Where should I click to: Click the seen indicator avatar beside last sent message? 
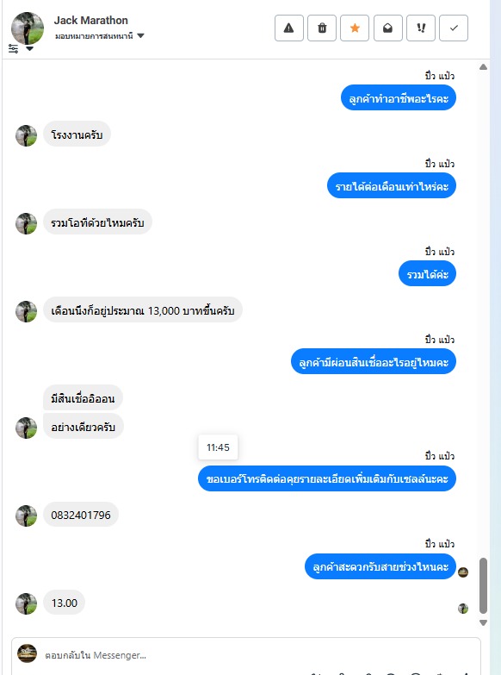[x=463, y=572]
